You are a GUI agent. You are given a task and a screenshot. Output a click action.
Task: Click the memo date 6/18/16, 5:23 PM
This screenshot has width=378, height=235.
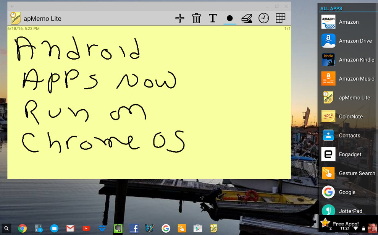(x=24, y=29)
